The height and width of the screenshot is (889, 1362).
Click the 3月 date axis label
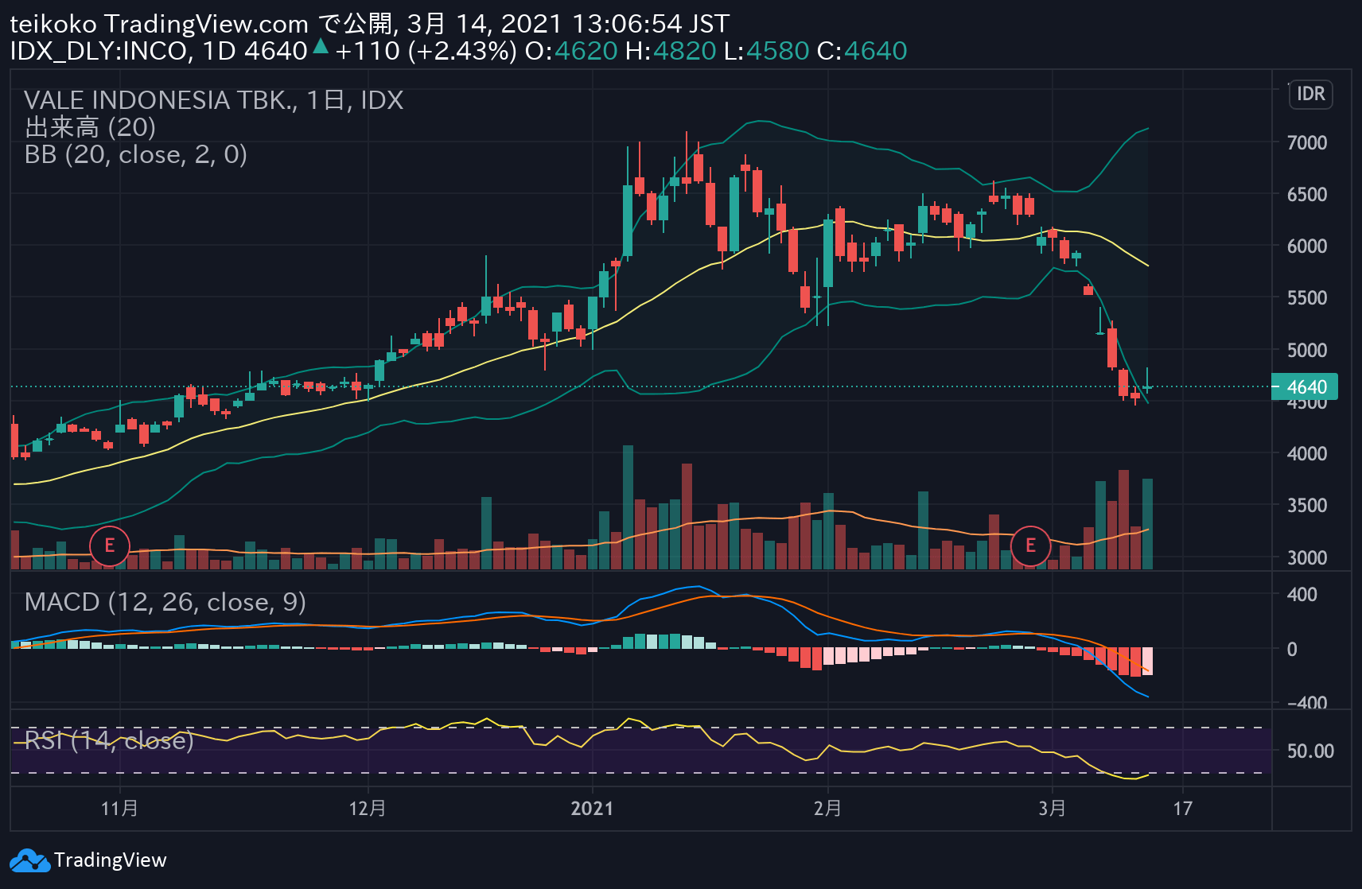(1053, 809)
